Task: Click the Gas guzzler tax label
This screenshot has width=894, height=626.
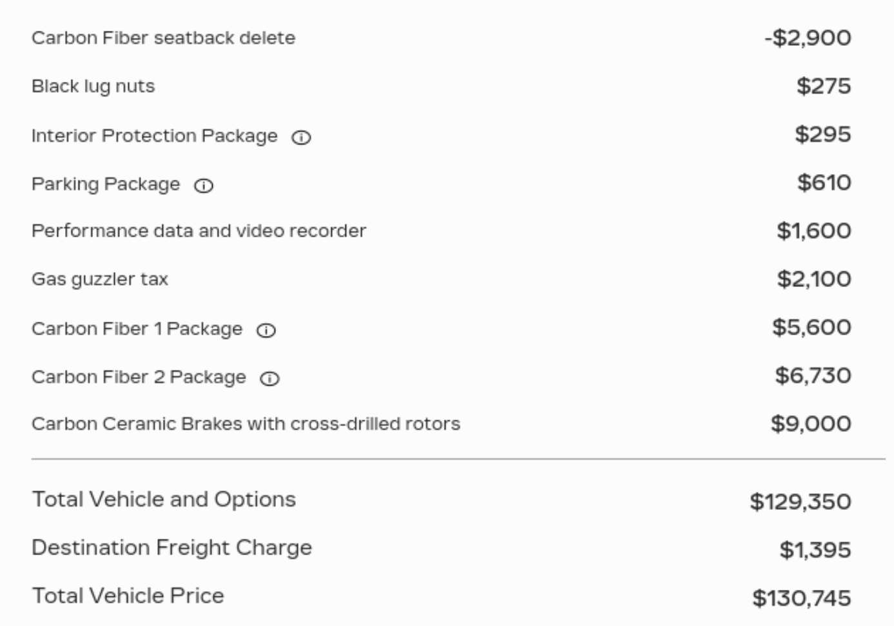Action: (x=100, y=279)
